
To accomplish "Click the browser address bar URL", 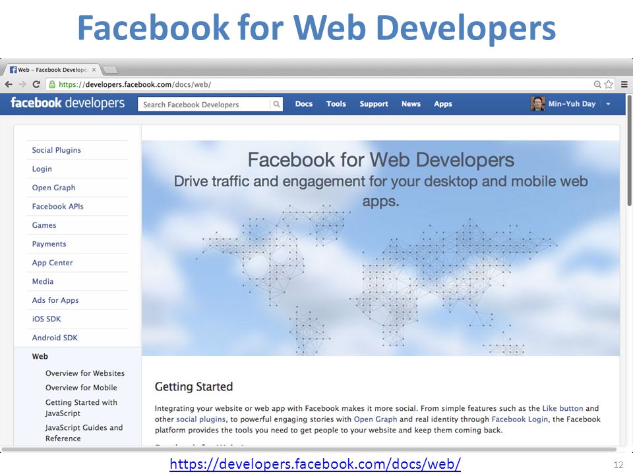I will click(135, 85).
